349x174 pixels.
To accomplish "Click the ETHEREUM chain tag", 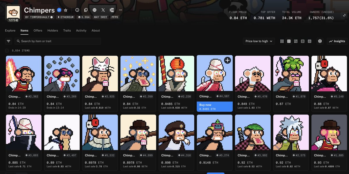I will pyautogui.click(x=65, y=17).
